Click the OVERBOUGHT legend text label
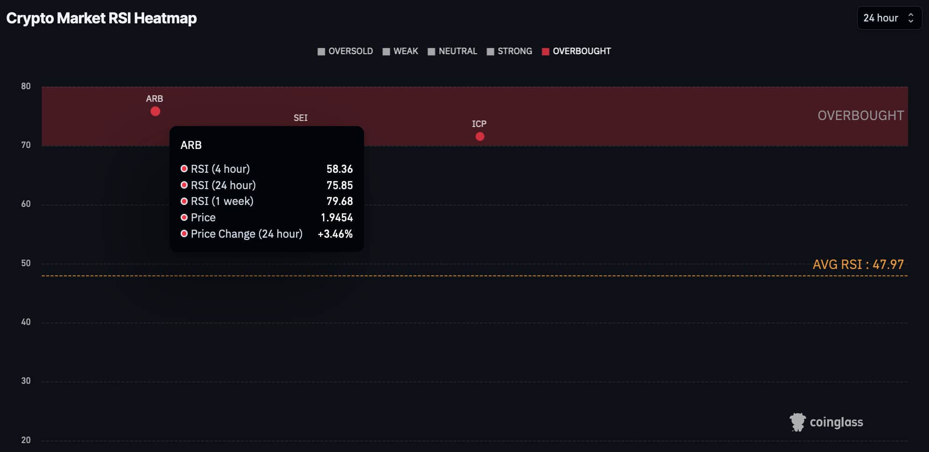929x452 pixels. coord(582,51)
